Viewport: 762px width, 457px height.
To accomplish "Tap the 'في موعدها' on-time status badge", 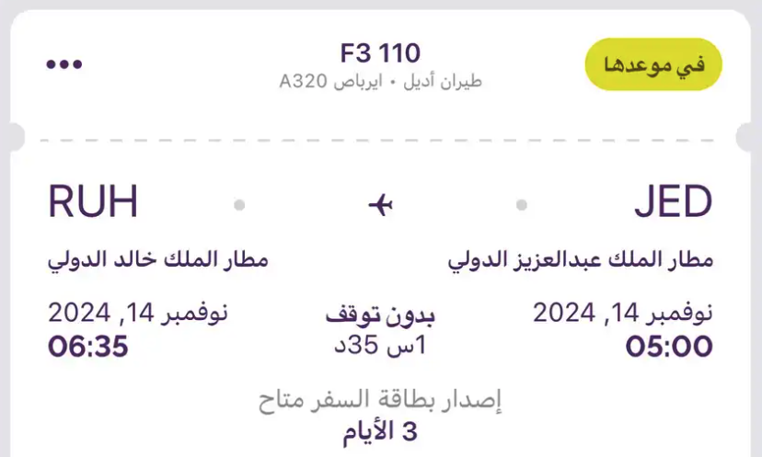I will click(653, 64).
